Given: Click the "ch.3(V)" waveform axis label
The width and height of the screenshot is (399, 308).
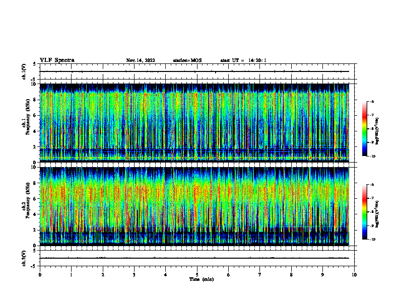Looking at the screenshot, I should click(x=24, y=258).
